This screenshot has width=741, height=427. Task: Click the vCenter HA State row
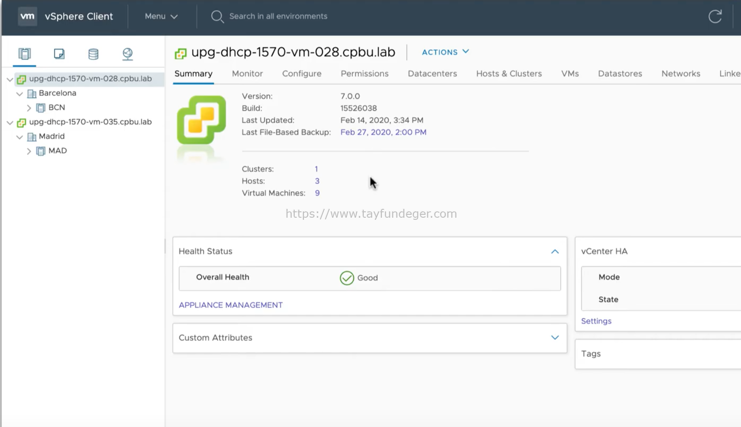[x=661, y=299]
